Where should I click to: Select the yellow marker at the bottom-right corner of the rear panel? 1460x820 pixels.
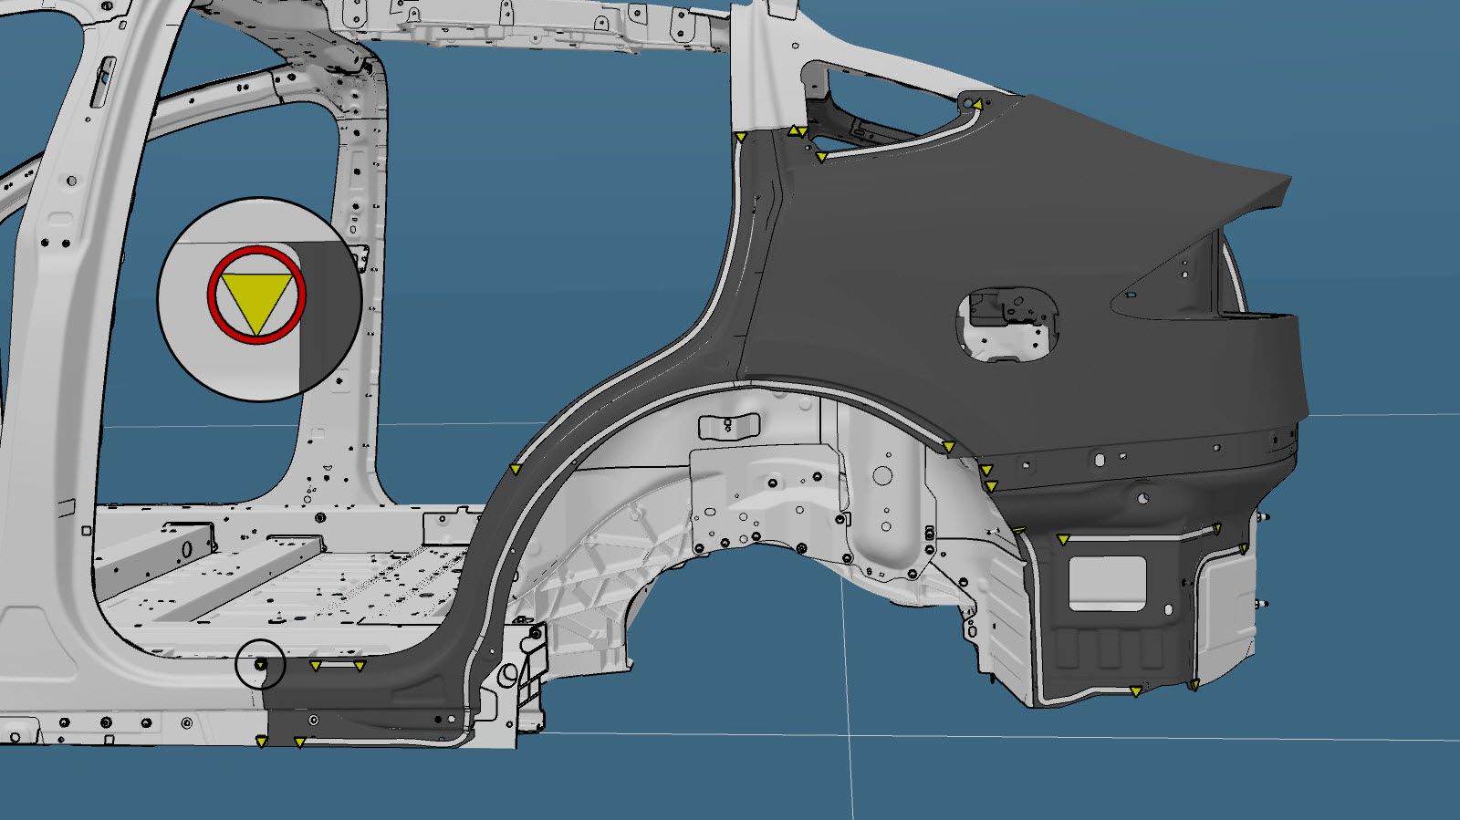pos(1194,685)
